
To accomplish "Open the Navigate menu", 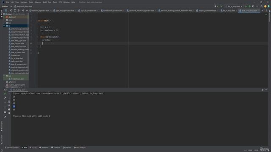I will 24,2.
